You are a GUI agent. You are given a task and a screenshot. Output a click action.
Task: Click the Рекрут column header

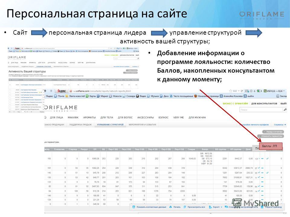coord(84,149)
